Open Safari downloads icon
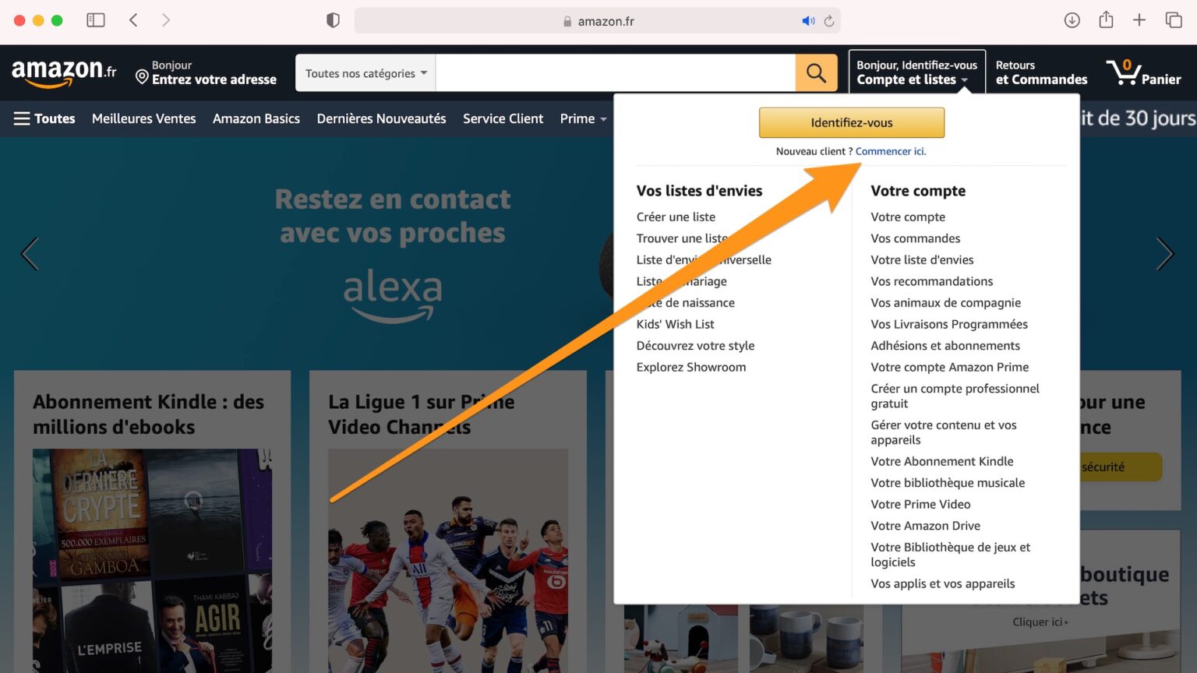This screenshot has width=1197, height=673. click(x=1072, y=20)
